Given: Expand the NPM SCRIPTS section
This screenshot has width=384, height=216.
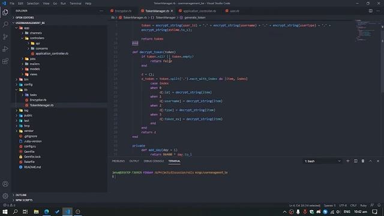Looking at the screenshot, I should (24, 200).
